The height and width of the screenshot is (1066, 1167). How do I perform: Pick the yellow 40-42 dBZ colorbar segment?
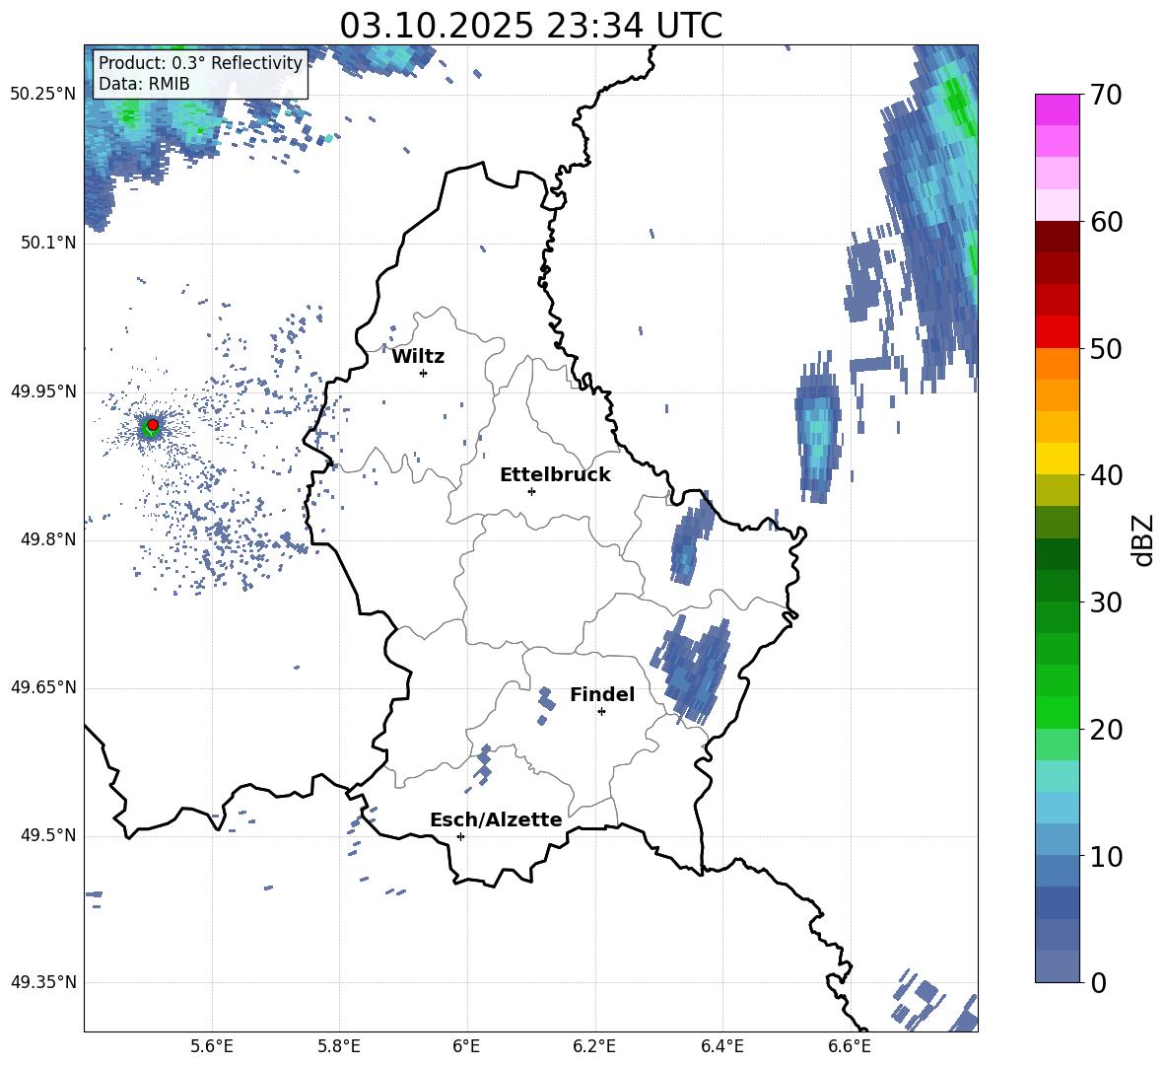[x=1057, y=460]
